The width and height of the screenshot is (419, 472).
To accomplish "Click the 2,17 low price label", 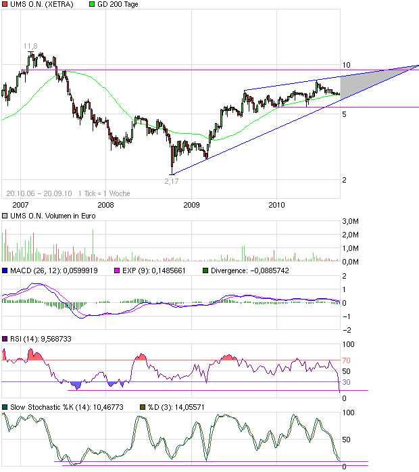I will pyautogui.click(x=172, y=182).
